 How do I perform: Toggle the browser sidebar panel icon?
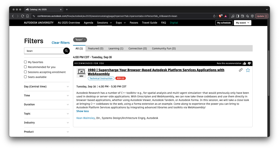click(237, 16)
